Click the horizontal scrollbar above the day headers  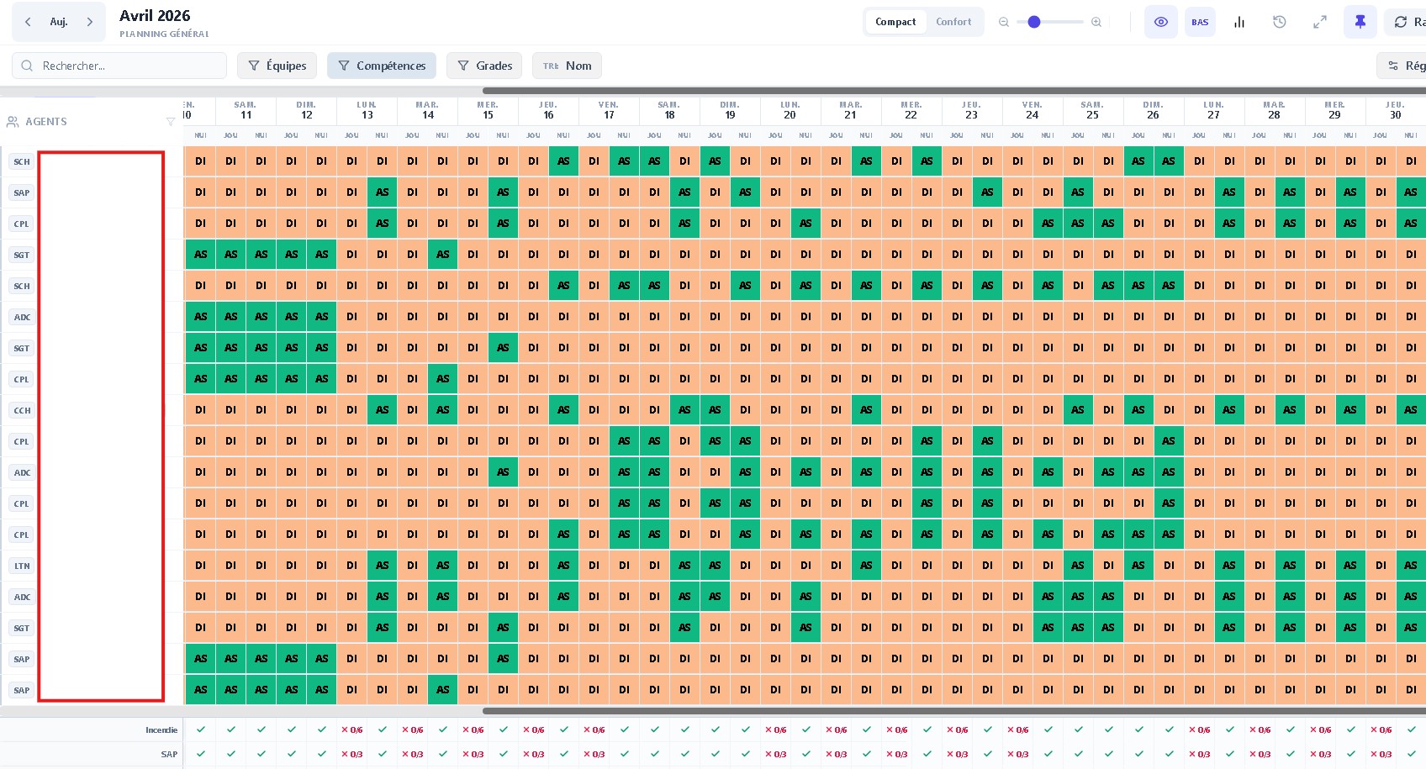[x=954, y=91]
